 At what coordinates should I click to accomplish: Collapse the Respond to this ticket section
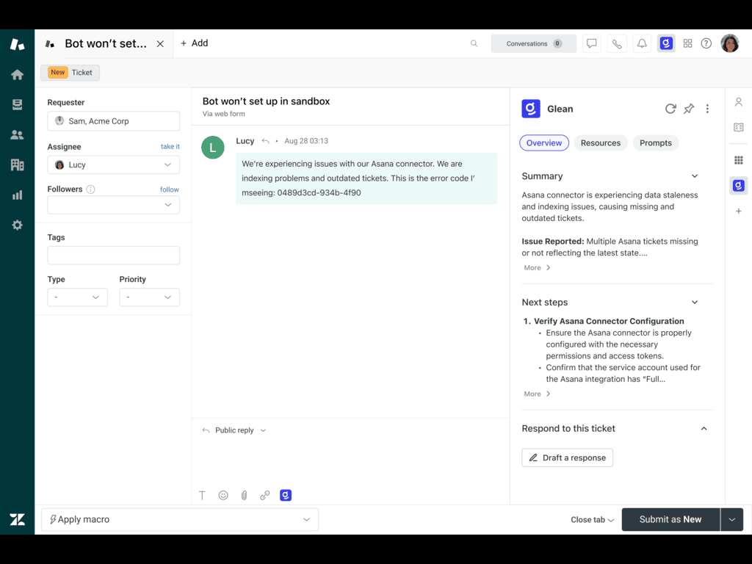click(x=704, y=429)
